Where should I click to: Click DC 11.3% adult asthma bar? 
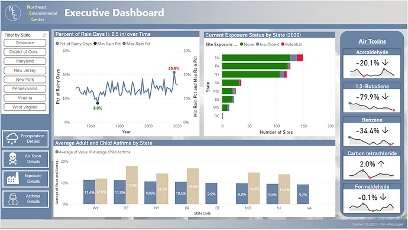(119, 192)
